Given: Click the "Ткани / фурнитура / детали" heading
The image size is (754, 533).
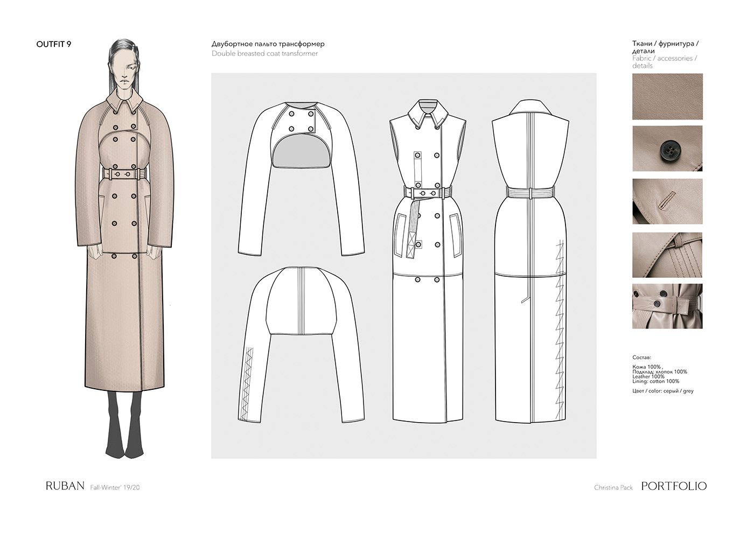Looking at the screenshot, I should (x=665, y=47).
